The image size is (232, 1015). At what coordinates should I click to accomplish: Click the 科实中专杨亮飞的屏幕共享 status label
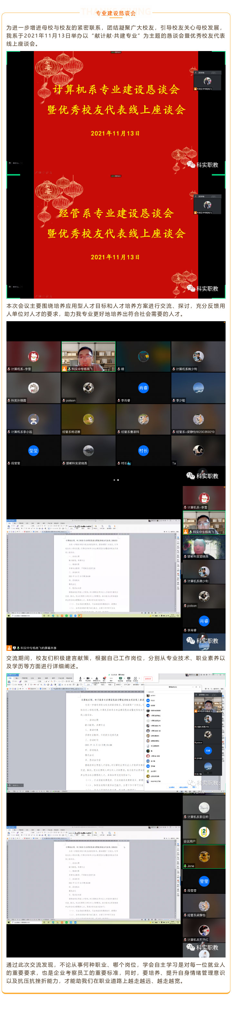coord(39,648)
